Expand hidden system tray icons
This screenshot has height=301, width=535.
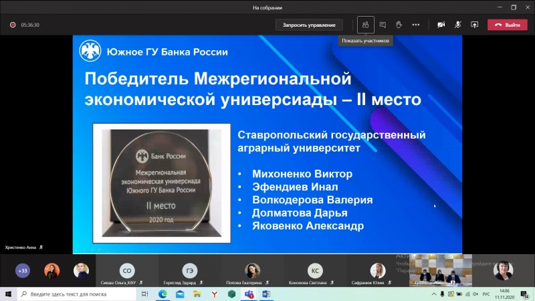(434, 294)
